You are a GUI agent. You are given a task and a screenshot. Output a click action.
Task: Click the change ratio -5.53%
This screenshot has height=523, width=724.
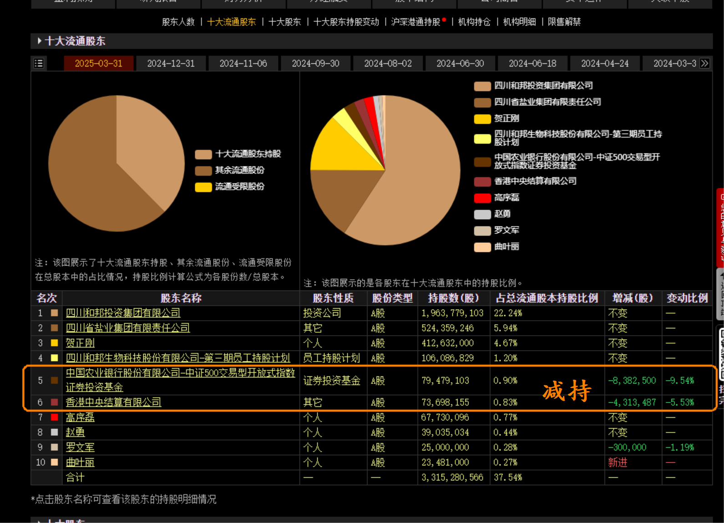point(680,402)
